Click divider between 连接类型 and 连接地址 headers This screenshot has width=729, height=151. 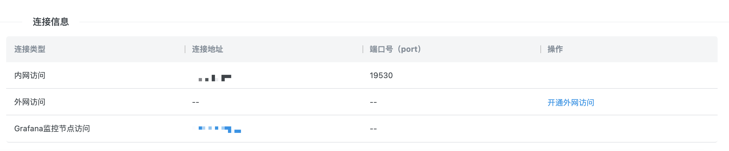185,49
